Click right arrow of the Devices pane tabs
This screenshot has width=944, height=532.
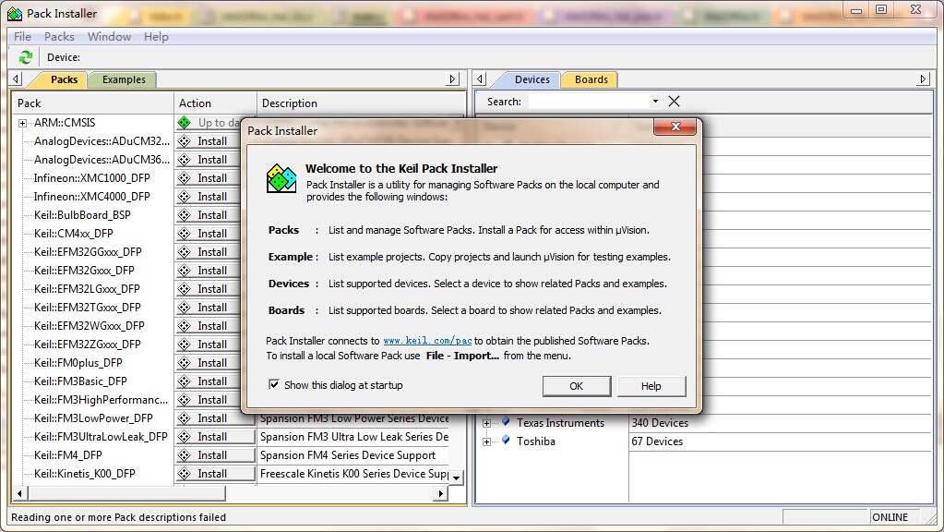923,79
